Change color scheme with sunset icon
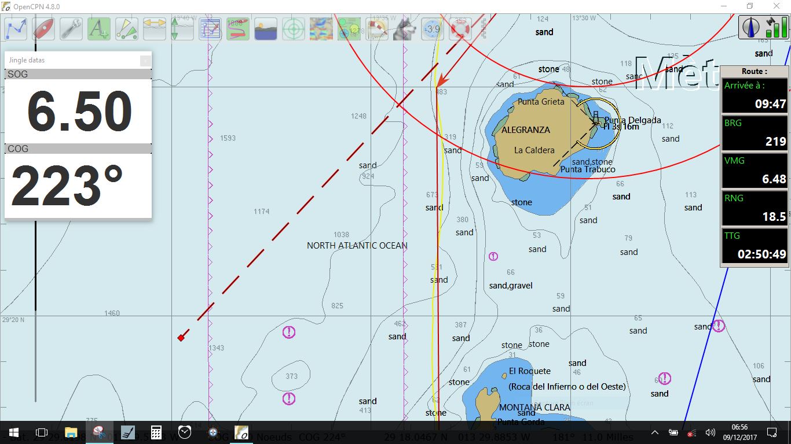The height and width of the screenshot is (444, 791). point(266,29)
